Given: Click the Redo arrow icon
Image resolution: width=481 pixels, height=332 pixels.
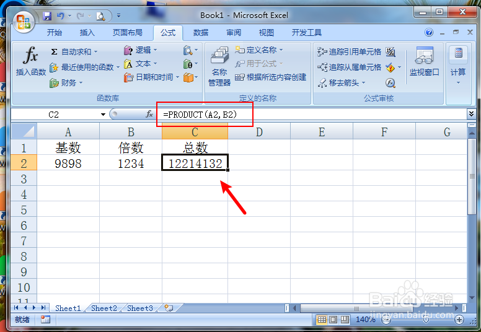Looking at the screenshot, I should [80, 16].
